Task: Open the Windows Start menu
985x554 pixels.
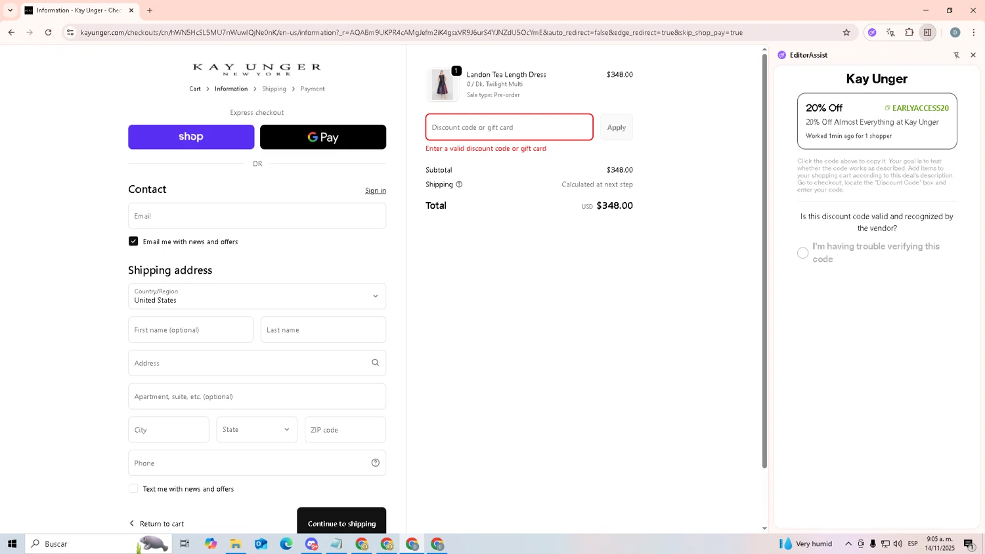Action: click(12, 543)
